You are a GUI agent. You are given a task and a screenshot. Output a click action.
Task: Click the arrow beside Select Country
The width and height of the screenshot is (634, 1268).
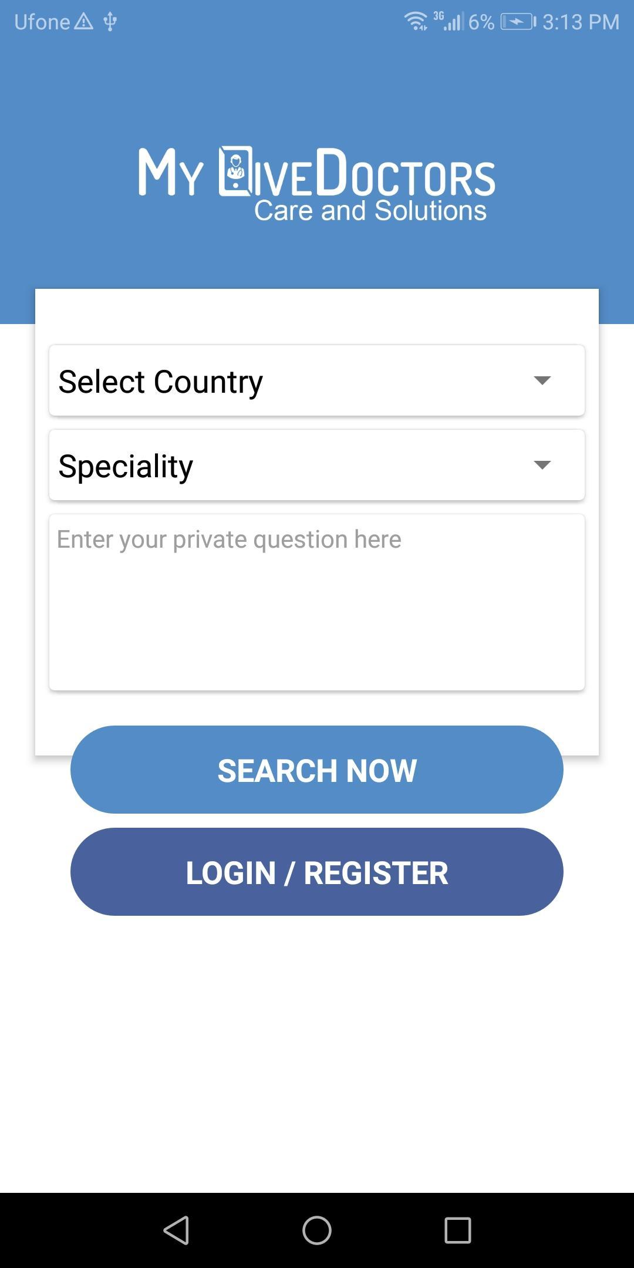point(542,380)
